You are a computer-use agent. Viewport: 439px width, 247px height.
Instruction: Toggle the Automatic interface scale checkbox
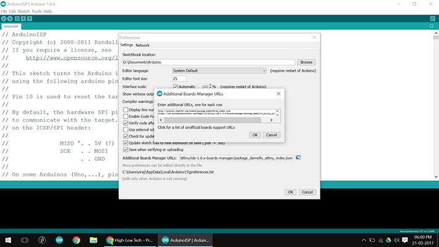tap(175, 86)
